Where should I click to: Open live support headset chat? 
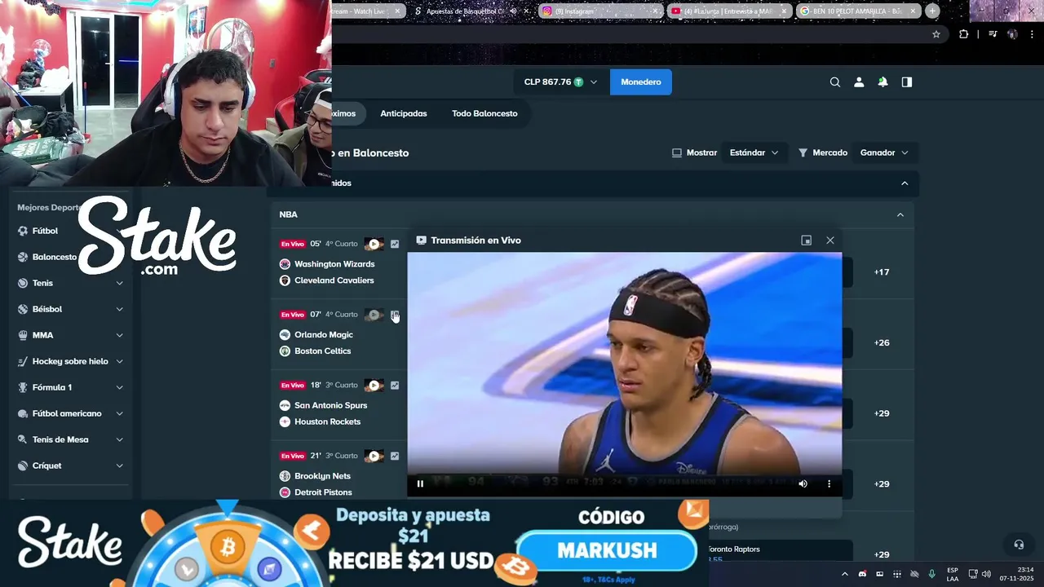(1019, 545)
